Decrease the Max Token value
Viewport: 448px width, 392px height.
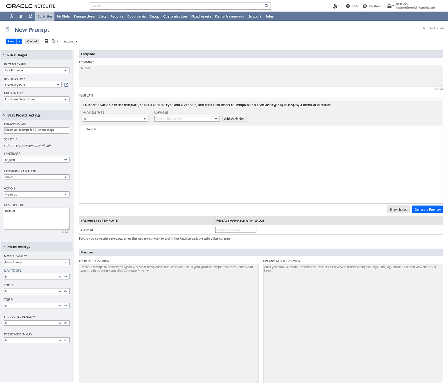tap(60, 277)
